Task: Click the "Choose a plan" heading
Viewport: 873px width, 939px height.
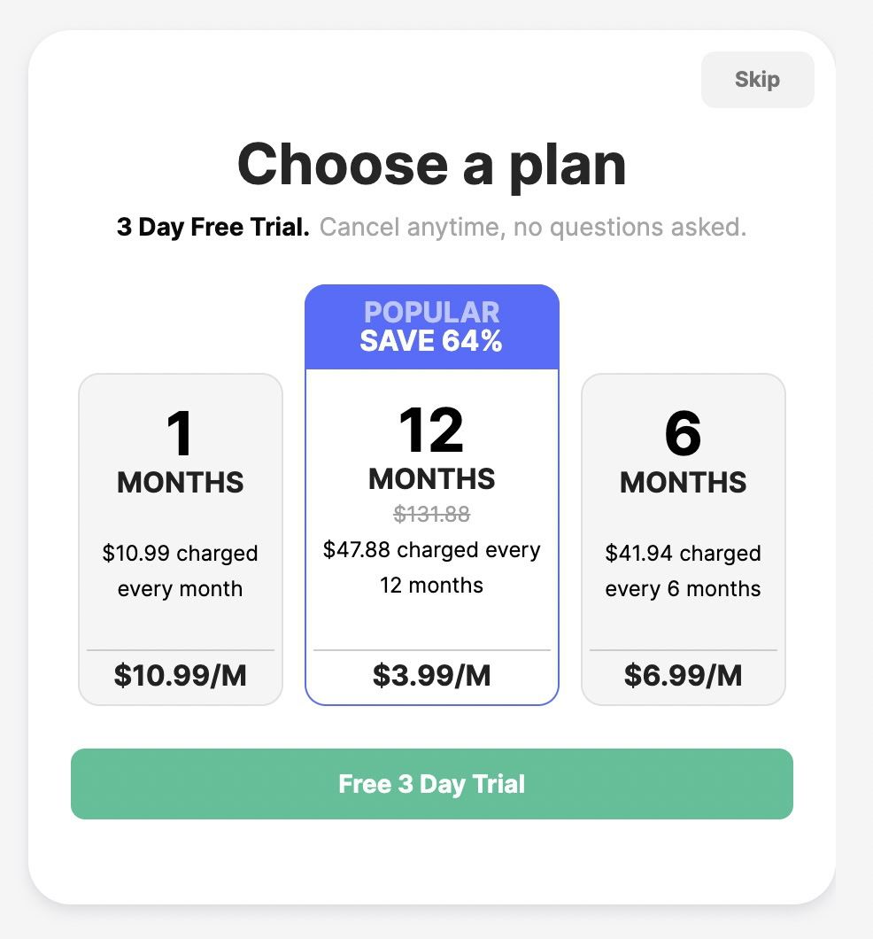Action: point(432,165)
